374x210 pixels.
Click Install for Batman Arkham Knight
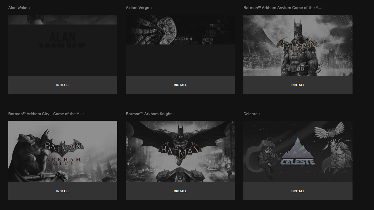click(x=180, y=191)
